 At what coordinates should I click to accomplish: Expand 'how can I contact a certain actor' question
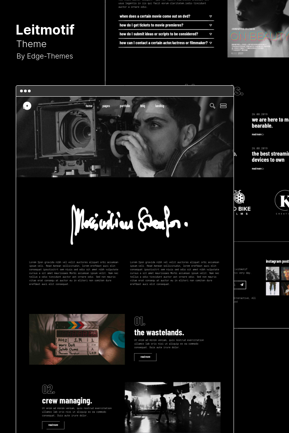166,43
